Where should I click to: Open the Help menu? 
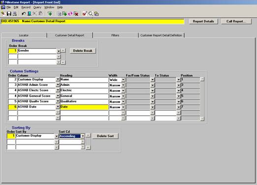tap(60, 7)
